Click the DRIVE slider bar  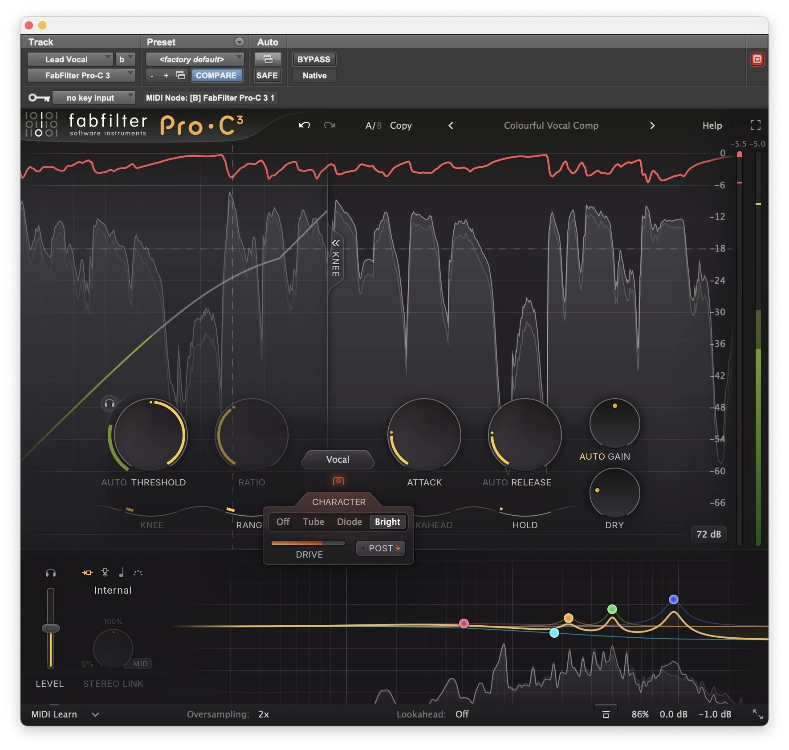[x=308, y=543]
